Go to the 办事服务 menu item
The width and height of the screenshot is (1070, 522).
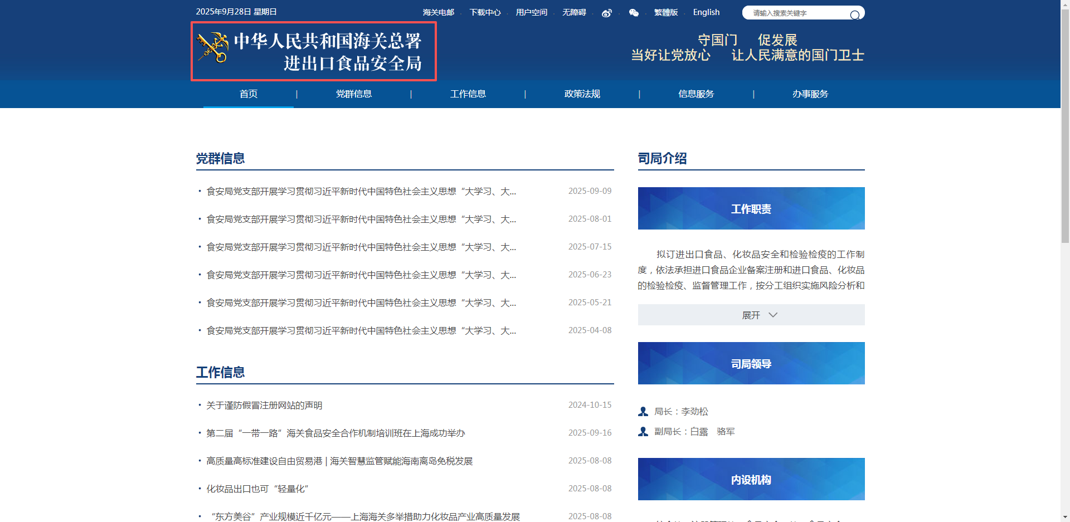[x=810, y=94]
